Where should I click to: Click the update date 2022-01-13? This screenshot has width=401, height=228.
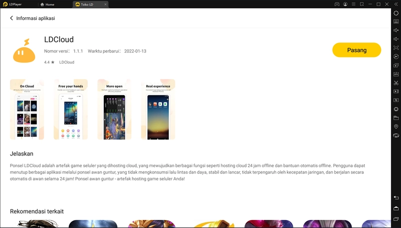click(135, 51)
